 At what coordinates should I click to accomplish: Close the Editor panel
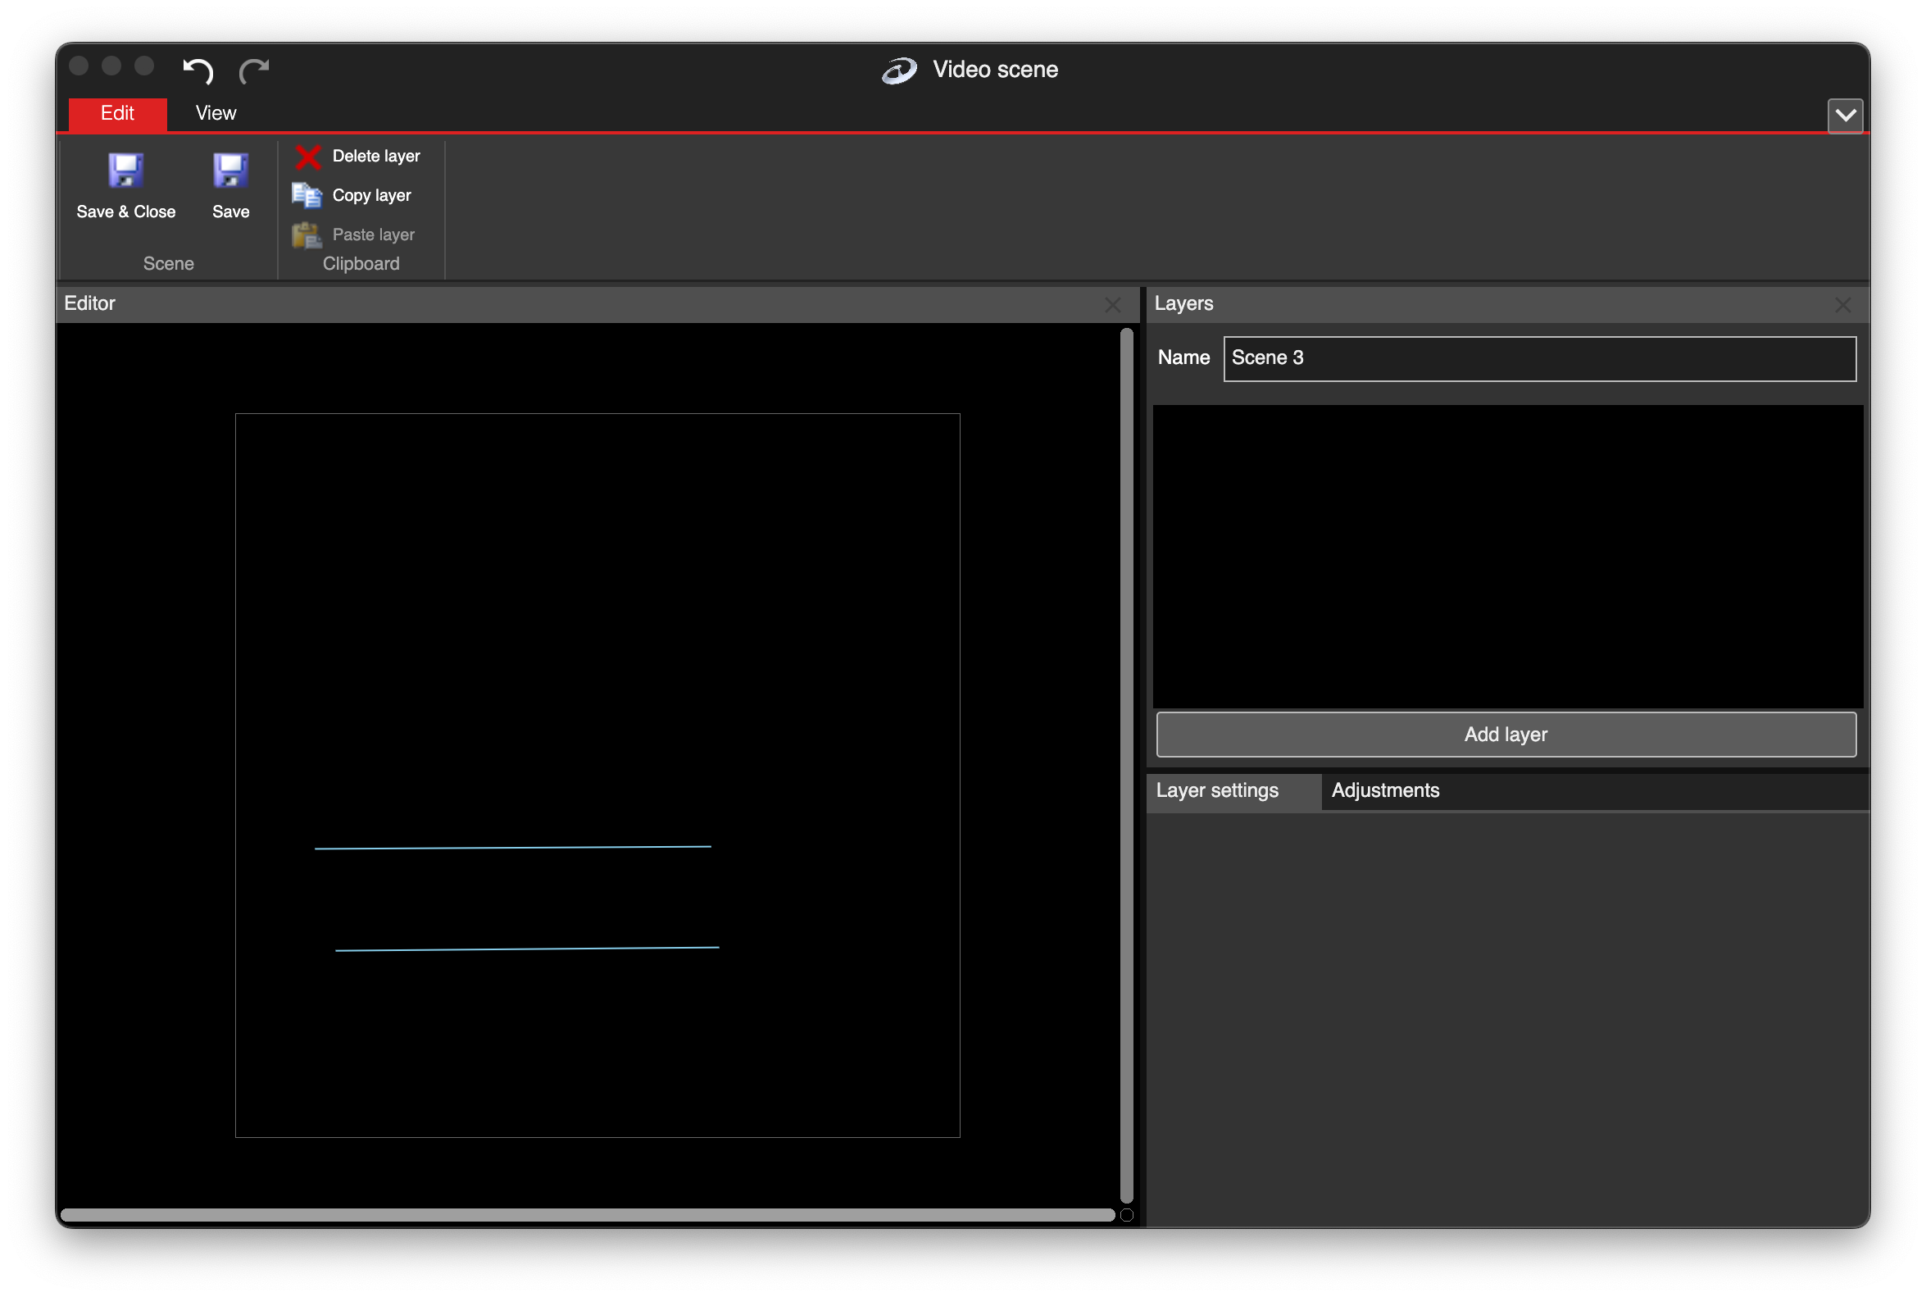click(1112, 305)
